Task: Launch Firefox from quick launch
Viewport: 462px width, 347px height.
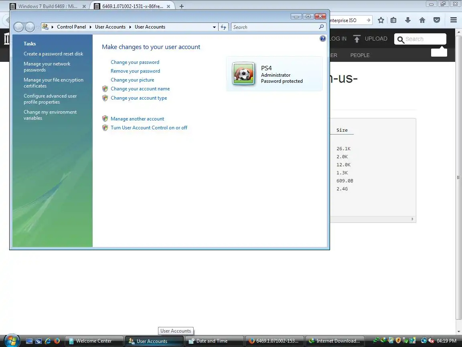Action: pos(57,341)
